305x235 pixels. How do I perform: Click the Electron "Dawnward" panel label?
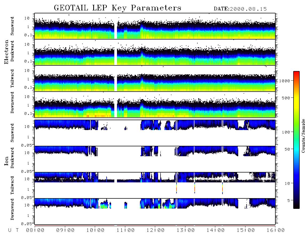click(x=12, y=103)
